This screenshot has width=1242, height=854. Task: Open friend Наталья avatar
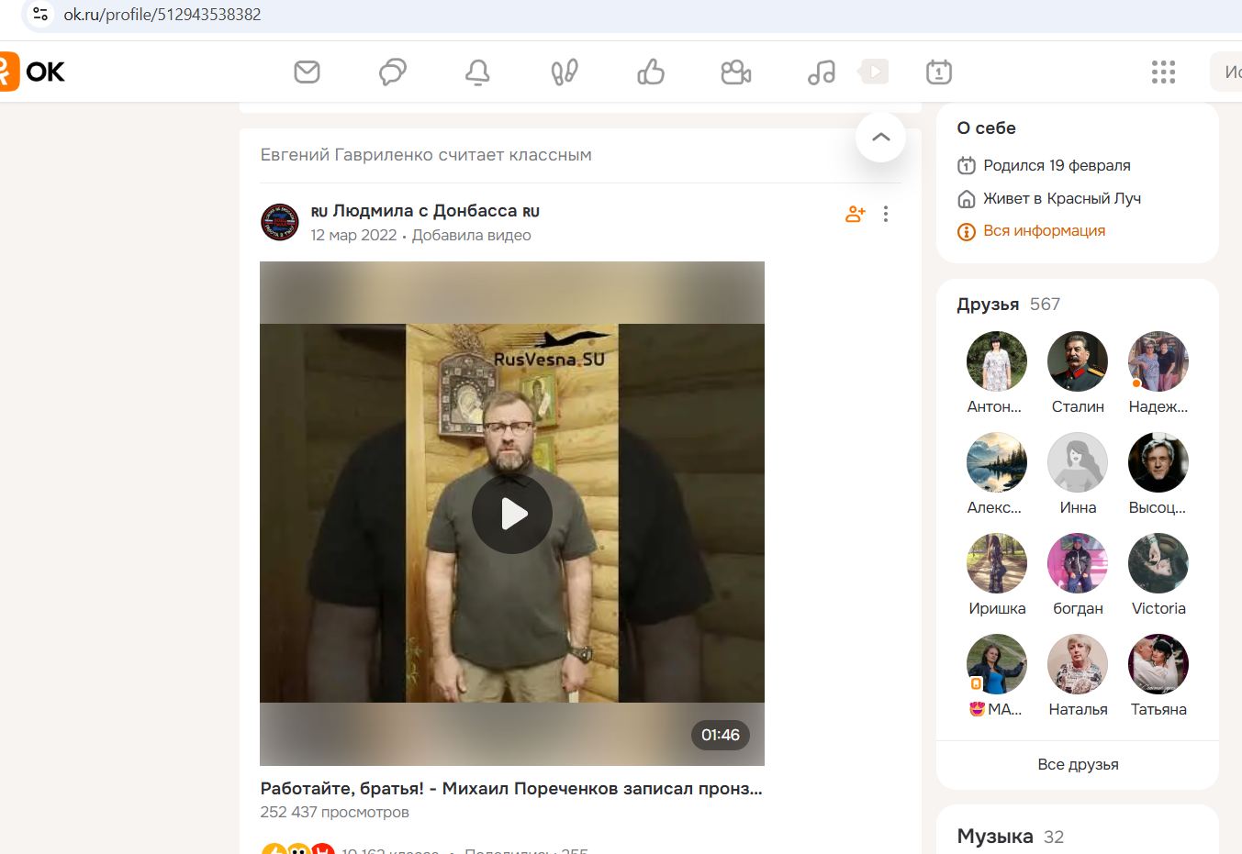click(x=1078, y=664)
